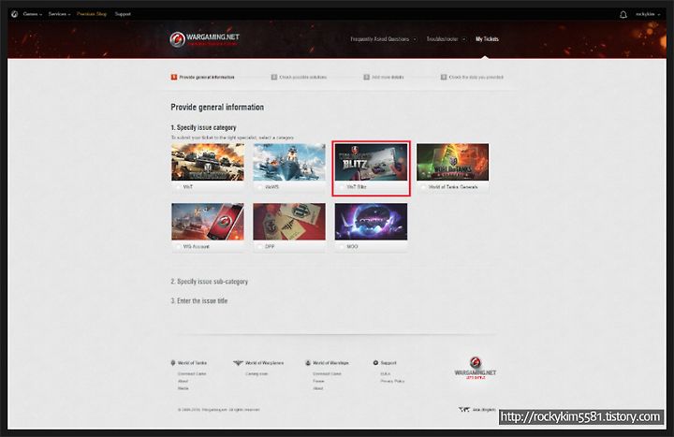Expand the Games dropdown menu
The image size is (674, 437).
click(33, 14)
